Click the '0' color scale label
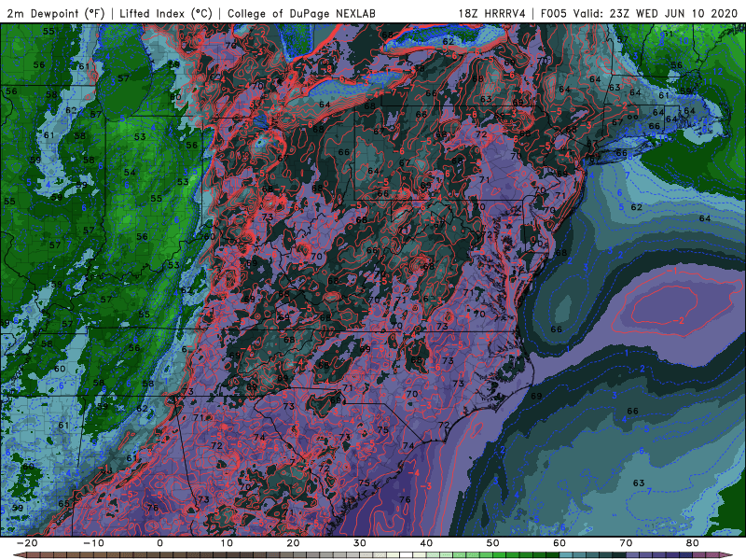The image size is (746, 560). pyautogui.click(x=159, y=543)
